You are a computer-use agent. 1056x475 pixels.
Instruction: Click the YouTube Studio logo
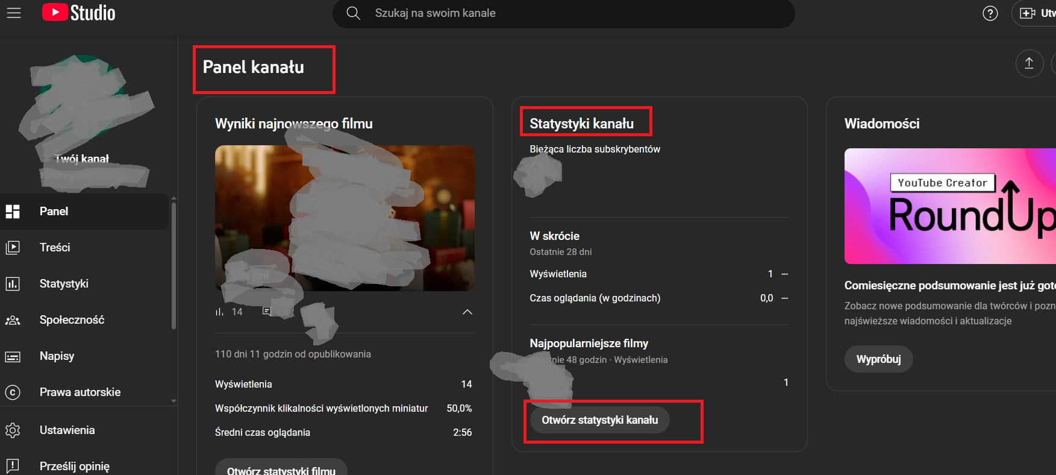(78, 13)
